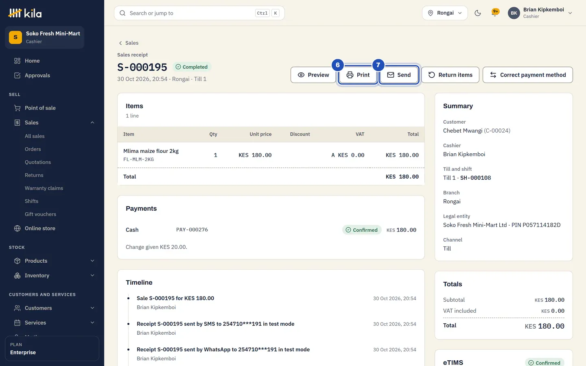
Task: Open the Rongai branch dropdown
Action: (445, 13)
